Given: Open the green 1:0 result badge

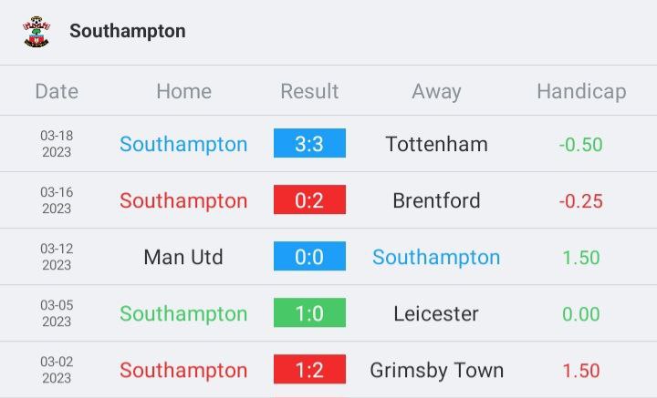Looking at the screenshot, I should pyautogui.click(x=309, y=312).
